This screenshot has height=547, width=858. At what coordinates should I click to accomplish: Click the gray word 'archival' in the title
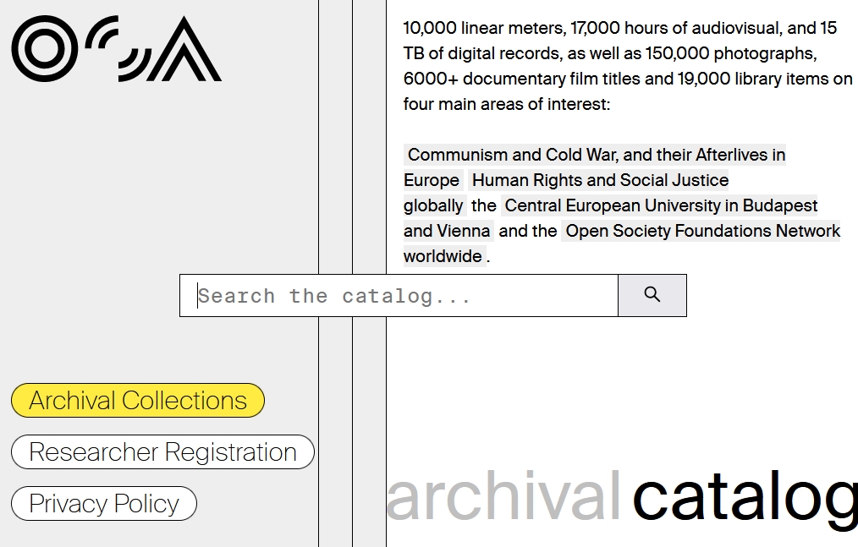pos(503,497)
